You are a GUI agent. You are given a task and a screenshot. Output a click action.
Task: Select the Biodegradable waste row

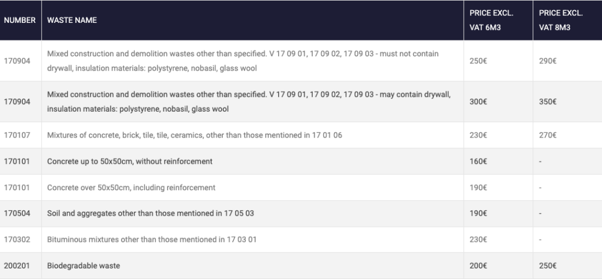coord(301,265)
